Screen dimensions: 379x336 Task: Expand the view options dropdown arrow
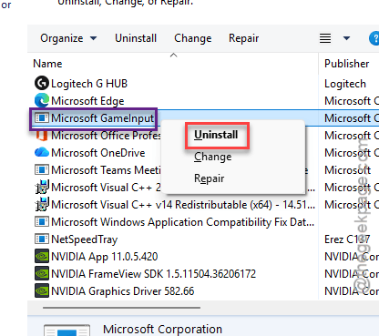point(346,38)
